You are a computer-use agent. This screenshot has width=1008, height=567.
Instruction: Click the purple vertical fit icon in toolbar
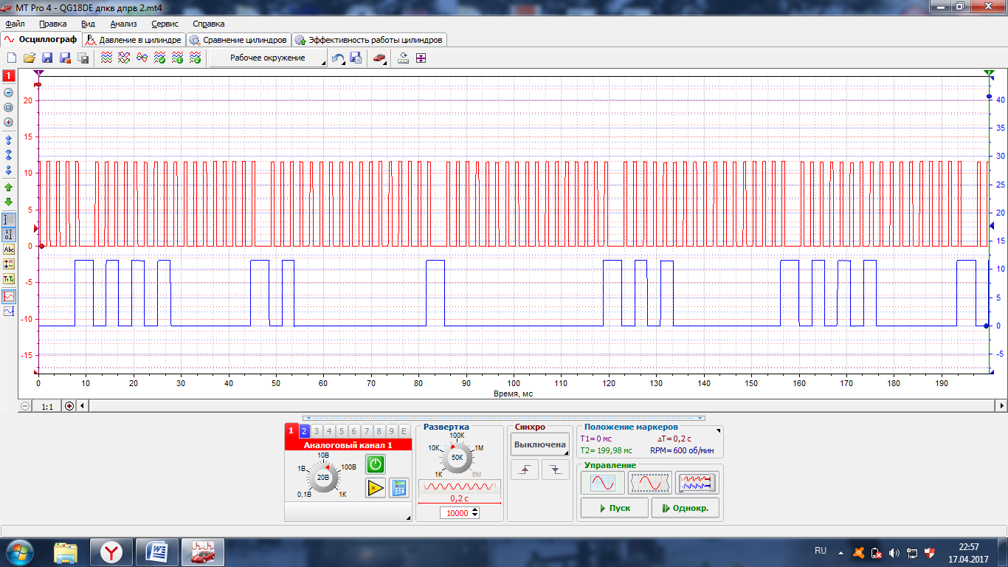[421, 58]
